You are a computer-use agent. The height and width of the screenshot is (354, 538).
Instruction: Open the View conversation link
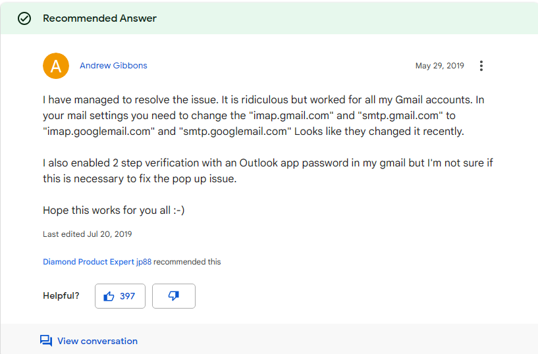coord(97,341)
